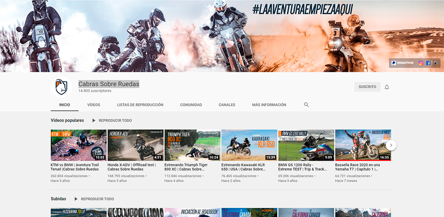Click the SUSCRITO button
The height and width of the screenshot is (217, 444).
coord(367,87)
